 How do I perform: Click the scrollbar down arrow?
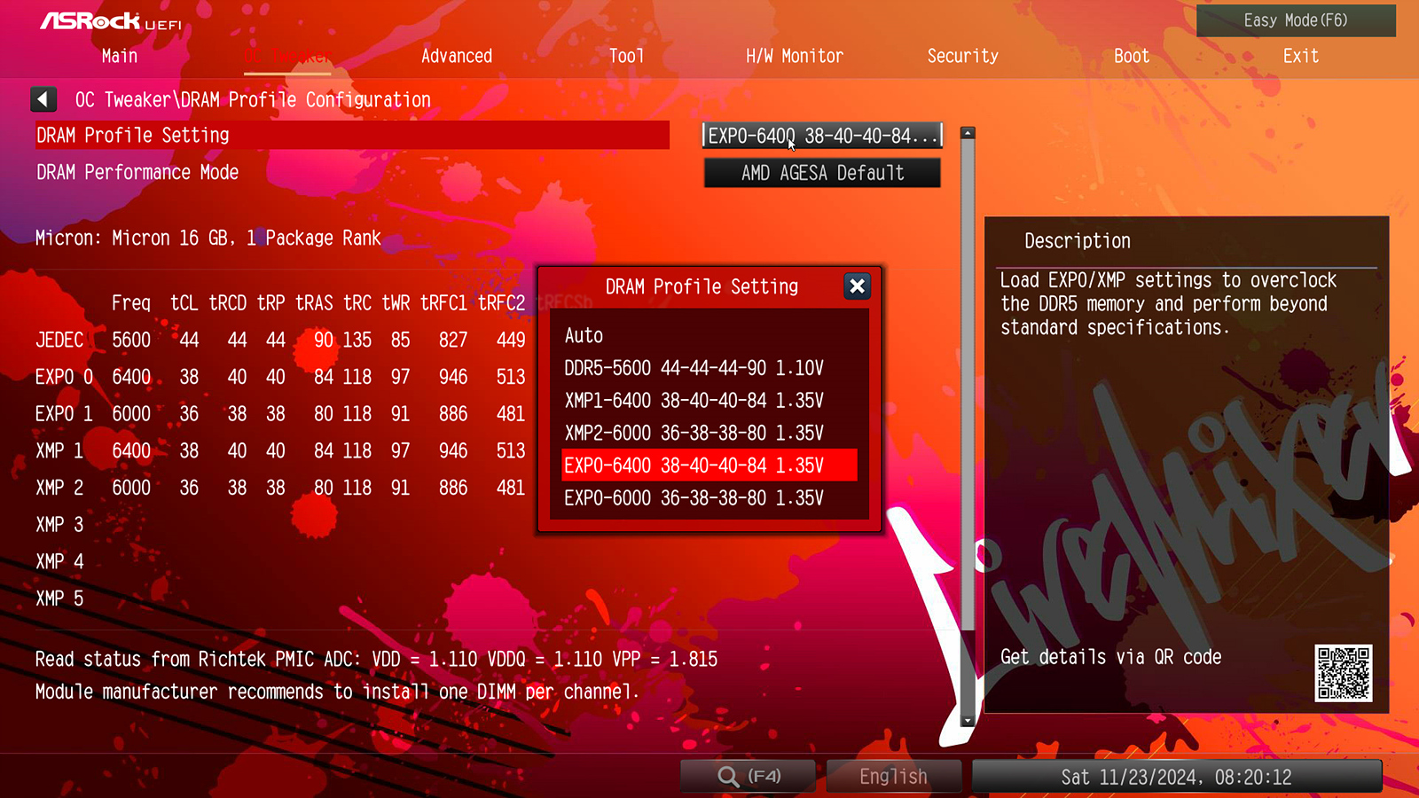(968, 720)
